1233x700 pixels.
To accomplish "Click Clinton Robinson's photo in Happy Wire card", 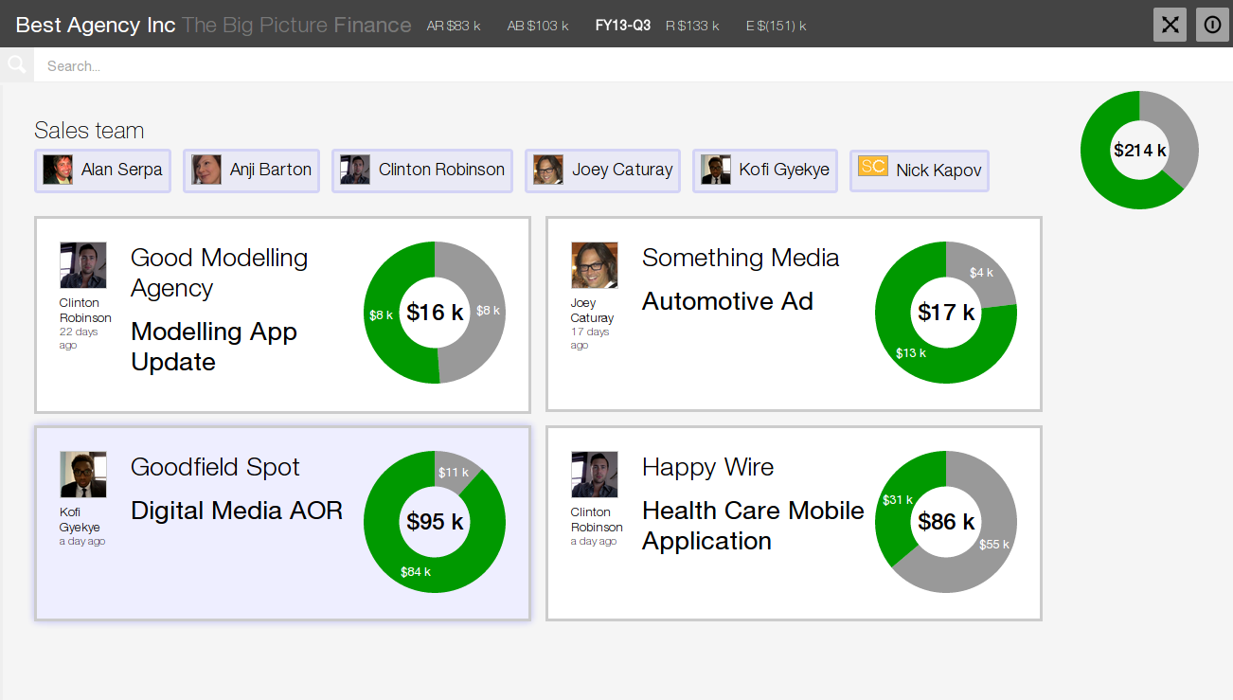I will 595,475.
